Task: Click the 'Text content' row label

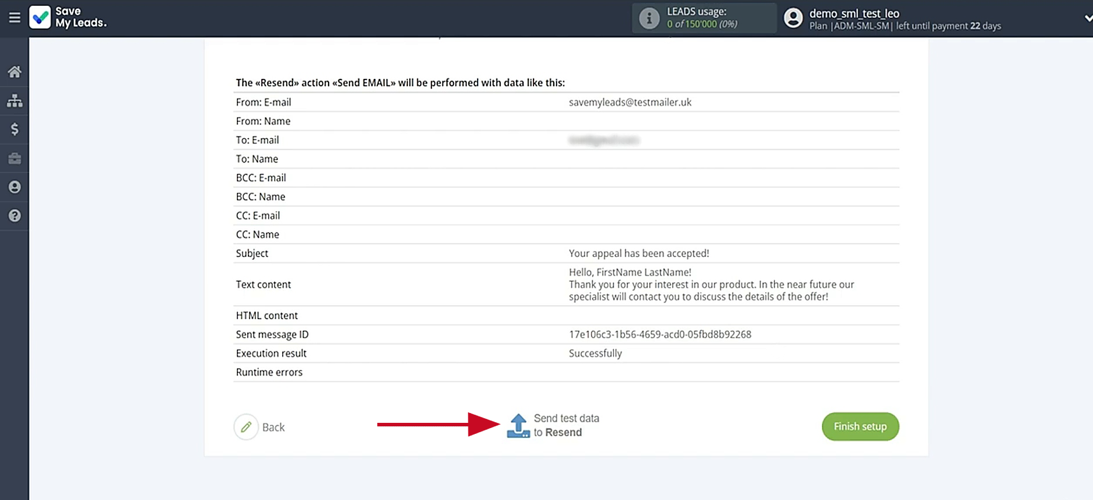Action: tap(263, 284)
